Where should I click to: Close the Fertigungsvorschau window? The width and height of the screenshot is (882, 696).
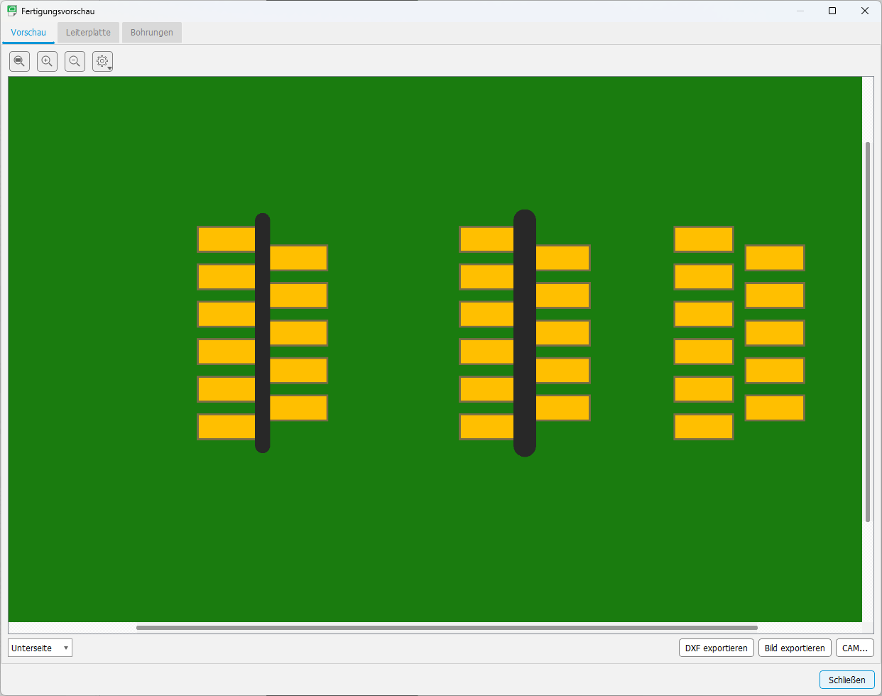click(865, 11)
